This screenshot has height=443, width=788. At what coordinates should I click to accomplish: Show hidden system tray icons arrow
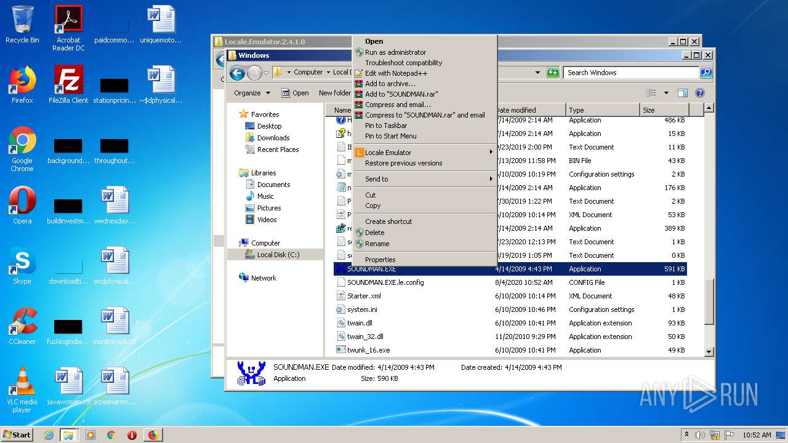686,435
